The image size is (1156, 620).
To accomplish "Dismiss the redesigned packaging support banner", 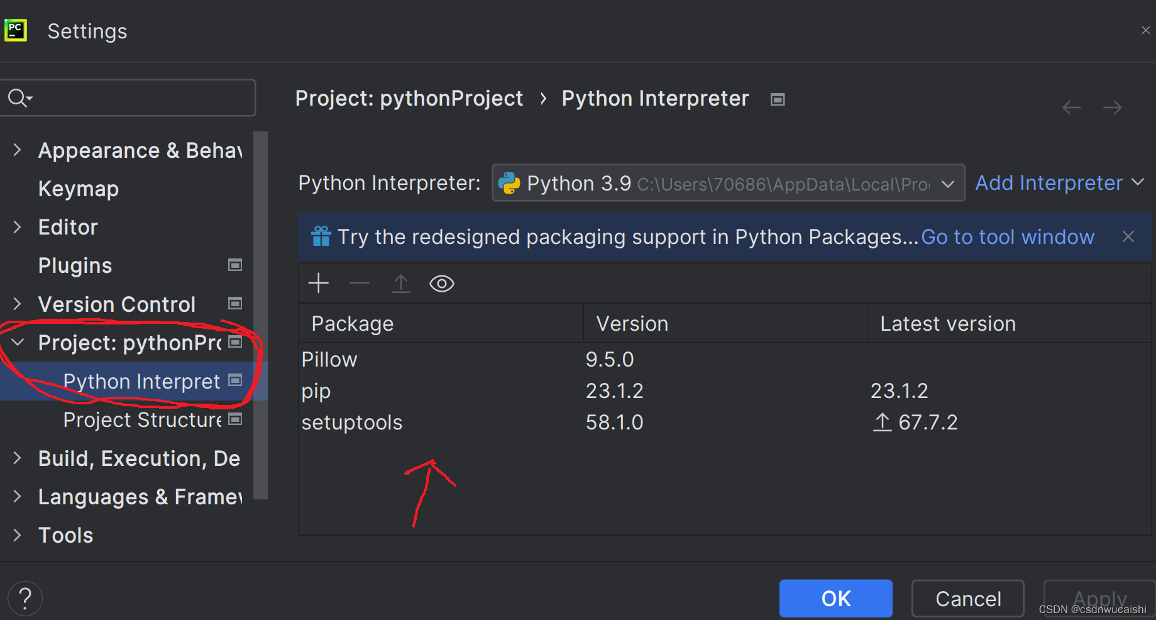I will [x=1128, y=236].
